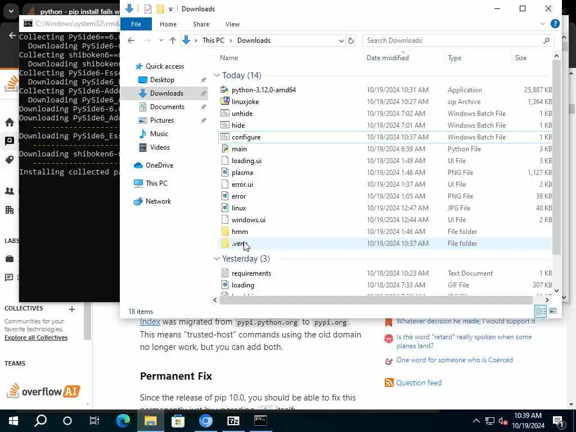Image resolution: width=576 pixels, height=432 pixels.
Task: Select OneDrive in navigation pane
Action: click(159, 165)
